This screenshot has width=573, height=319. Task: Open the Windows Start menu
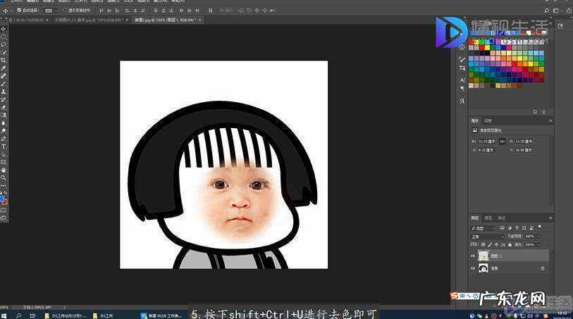pos(5,315)
